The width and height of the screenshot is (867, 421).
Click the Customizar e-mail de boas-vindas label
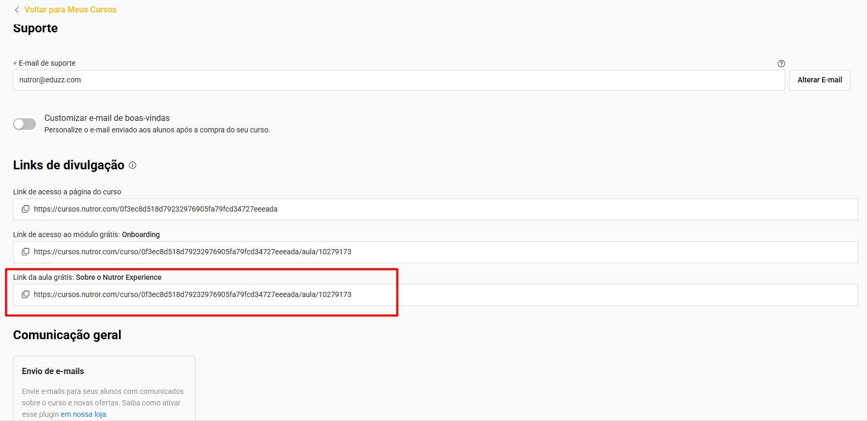click(x=107, y=118)
